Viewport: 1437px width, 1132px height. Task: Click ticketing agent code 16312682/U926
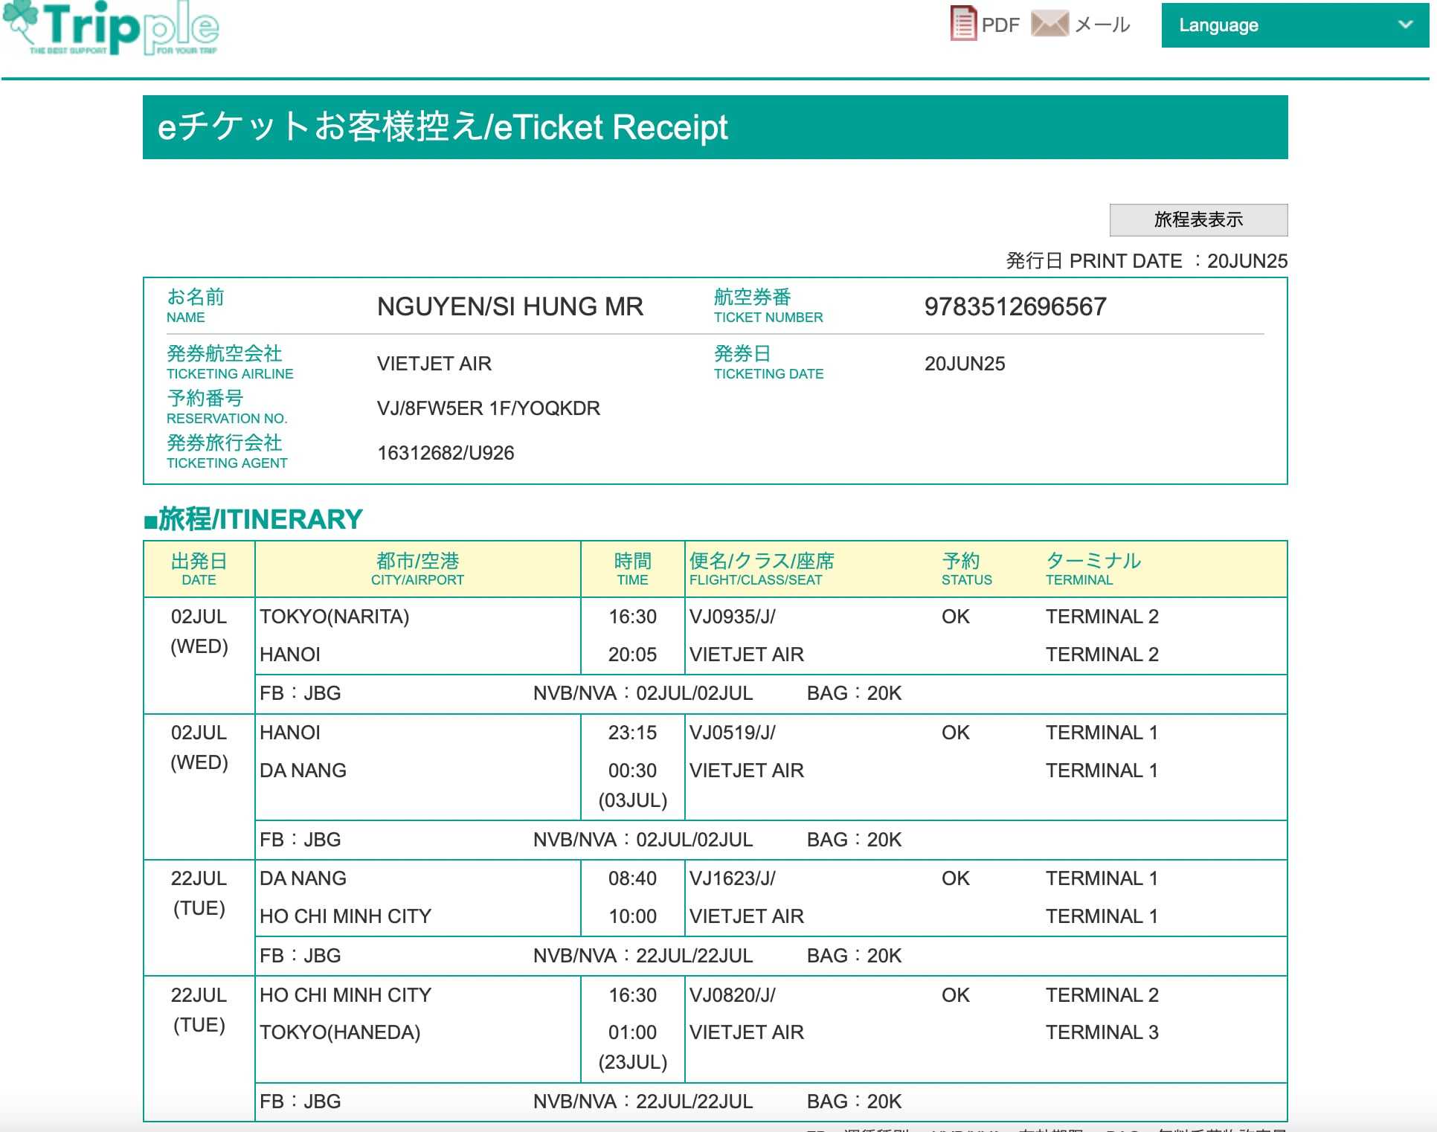point(446,453)
